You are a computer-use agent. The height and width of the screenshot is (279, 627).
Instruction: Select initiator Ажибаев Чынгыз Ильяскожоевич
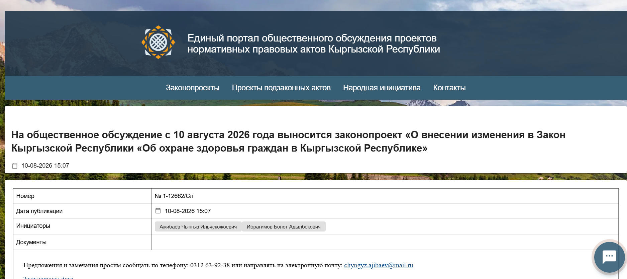(x=198, y=227)
